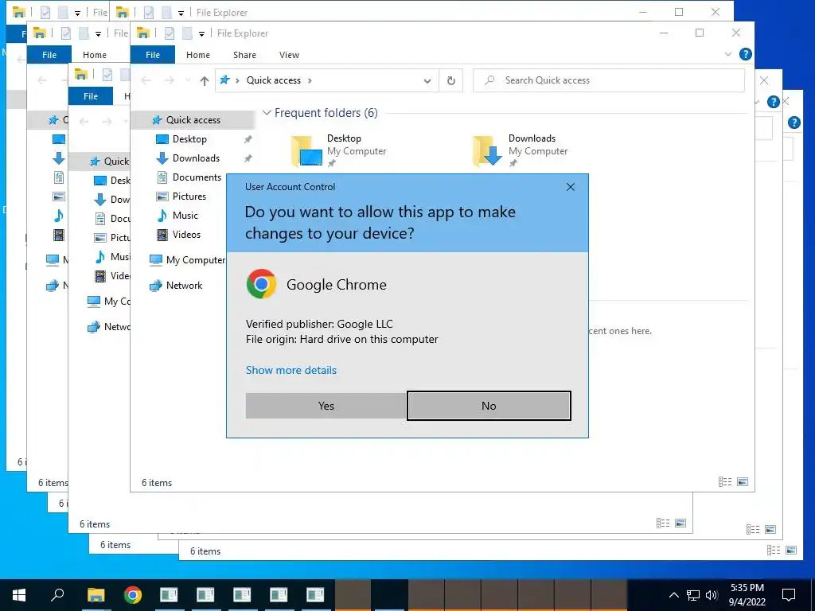Switch front Explorer to details view
The width and height of the screenshot is (815, 611).
(725, 482)
